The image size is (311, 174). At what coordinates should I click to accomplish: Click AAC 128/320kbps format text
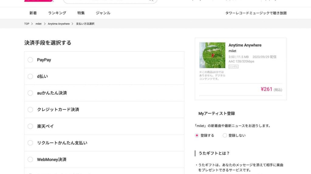[x=241, y=61]
